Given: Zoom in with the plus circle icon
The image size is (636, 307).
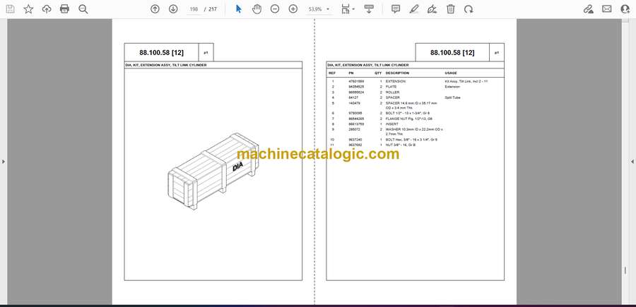Looking at the screenshot, I should tap(293, 9).
